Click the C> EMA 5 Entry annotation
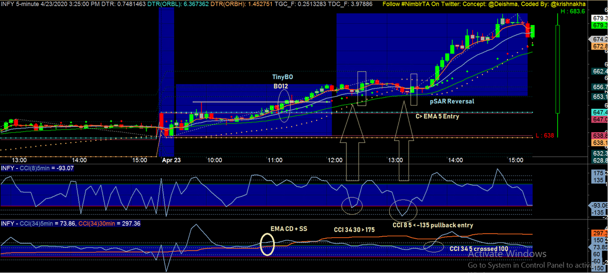 click(437, 116)
